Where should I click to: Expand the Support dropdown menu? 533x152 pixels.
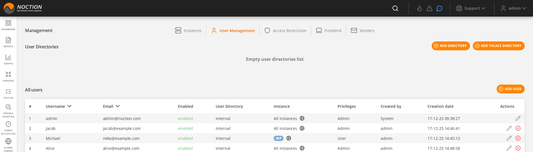(x=471, y=8)
